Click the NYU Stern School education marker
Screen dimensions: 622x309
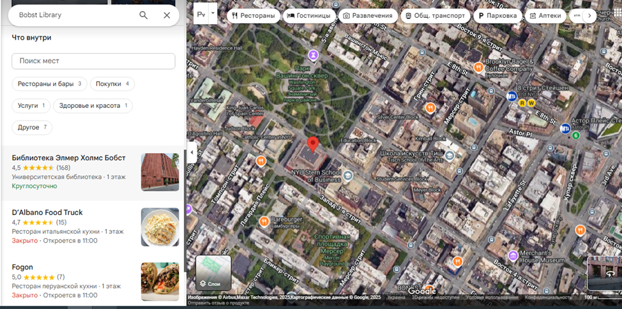(348, 175)
